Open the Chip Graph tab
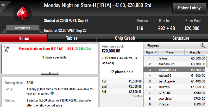This screenshot has width=208, height=107. (x=125, y=38)
